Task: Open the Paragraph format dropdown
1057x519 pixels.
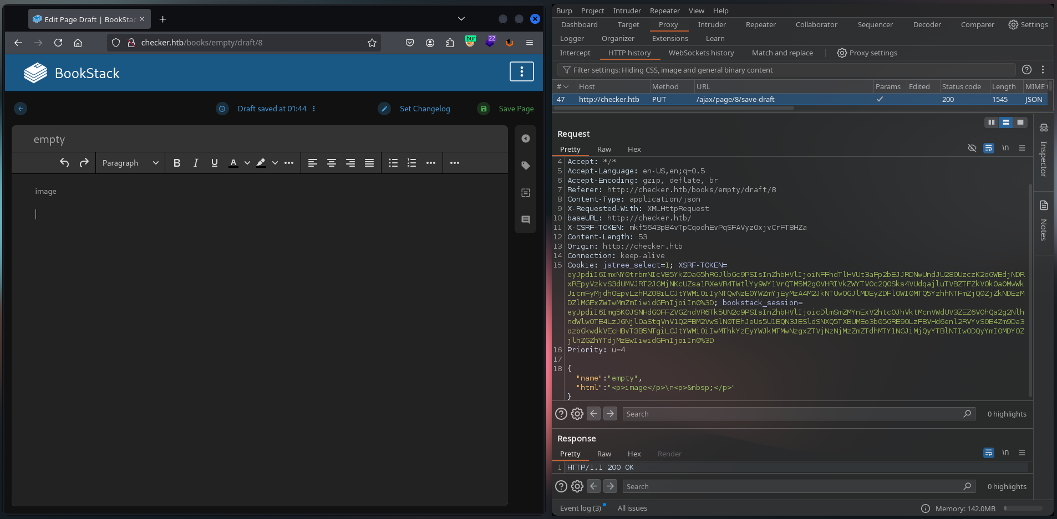Action: 130,163
